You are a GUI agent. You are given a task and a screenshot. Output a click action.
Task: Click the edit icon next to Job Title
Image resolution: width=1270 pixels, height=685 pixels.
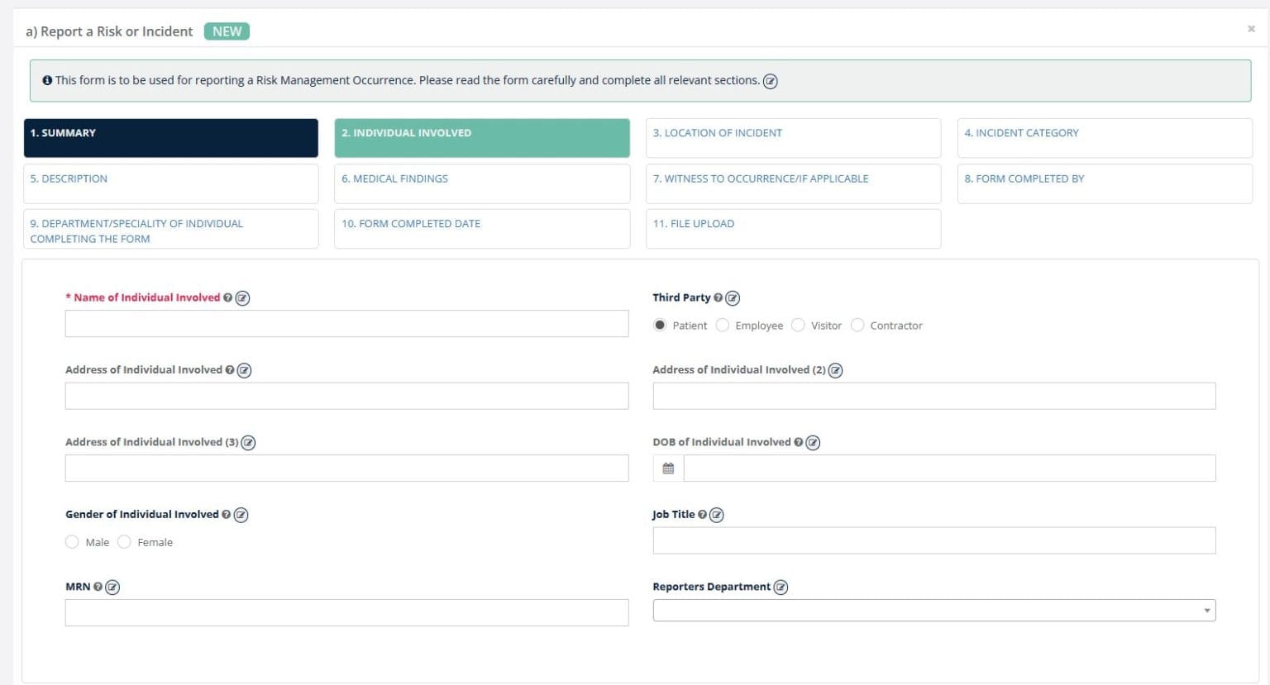(x=716, y=514)
